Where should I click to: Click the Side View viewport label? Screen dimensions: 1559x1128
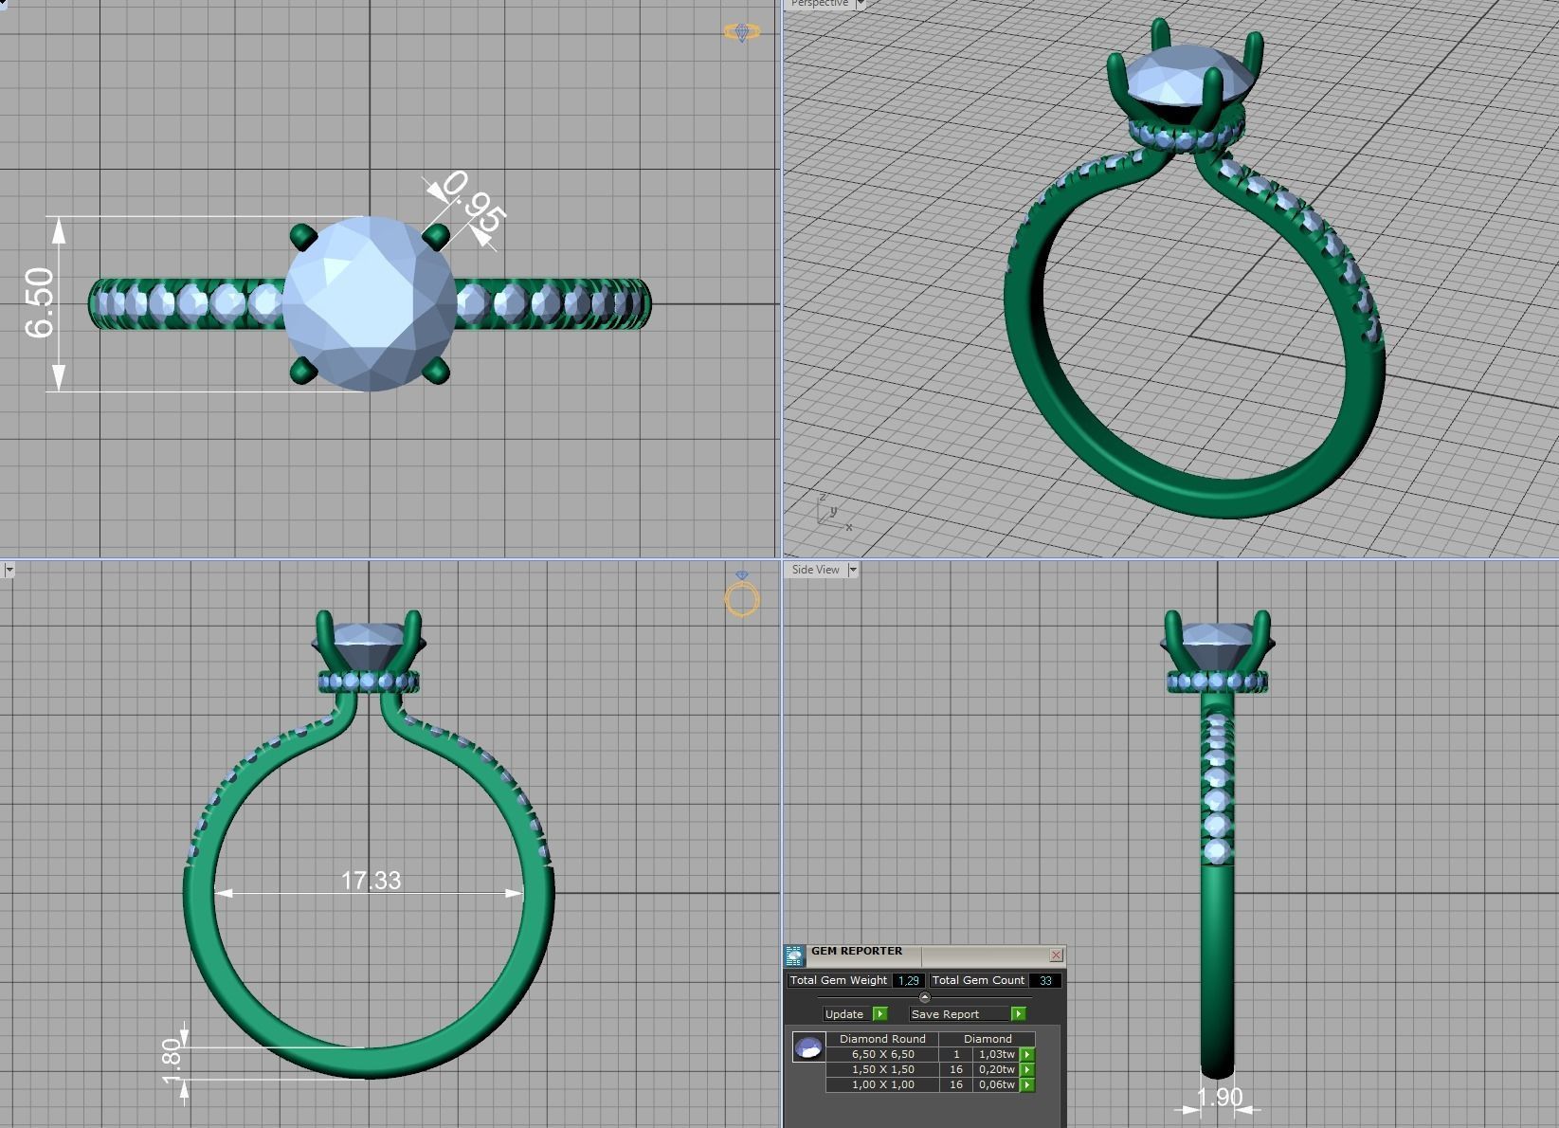[x=816, y=570]
